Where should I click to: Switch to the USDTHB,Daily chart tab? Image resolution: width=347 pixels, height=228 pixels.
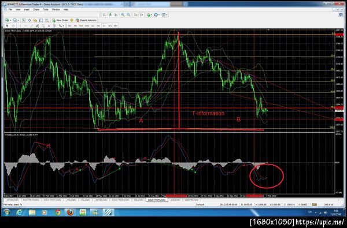click(192, 200)
